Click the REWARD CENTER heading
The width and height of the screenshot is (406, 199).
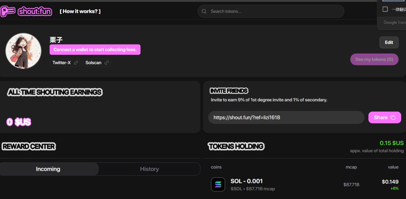[29, 146]
